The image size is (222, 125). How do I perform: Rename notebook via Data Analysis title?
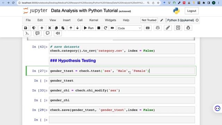click(x=84, y=11)
